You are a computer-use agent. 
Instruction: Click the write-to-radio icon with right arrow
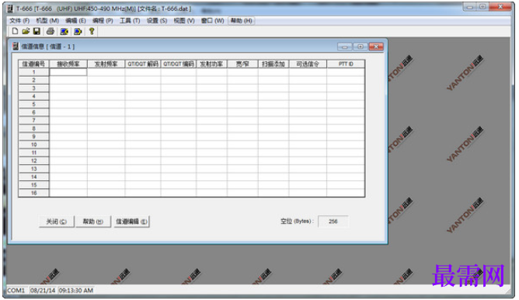click(x=78, y=31)
